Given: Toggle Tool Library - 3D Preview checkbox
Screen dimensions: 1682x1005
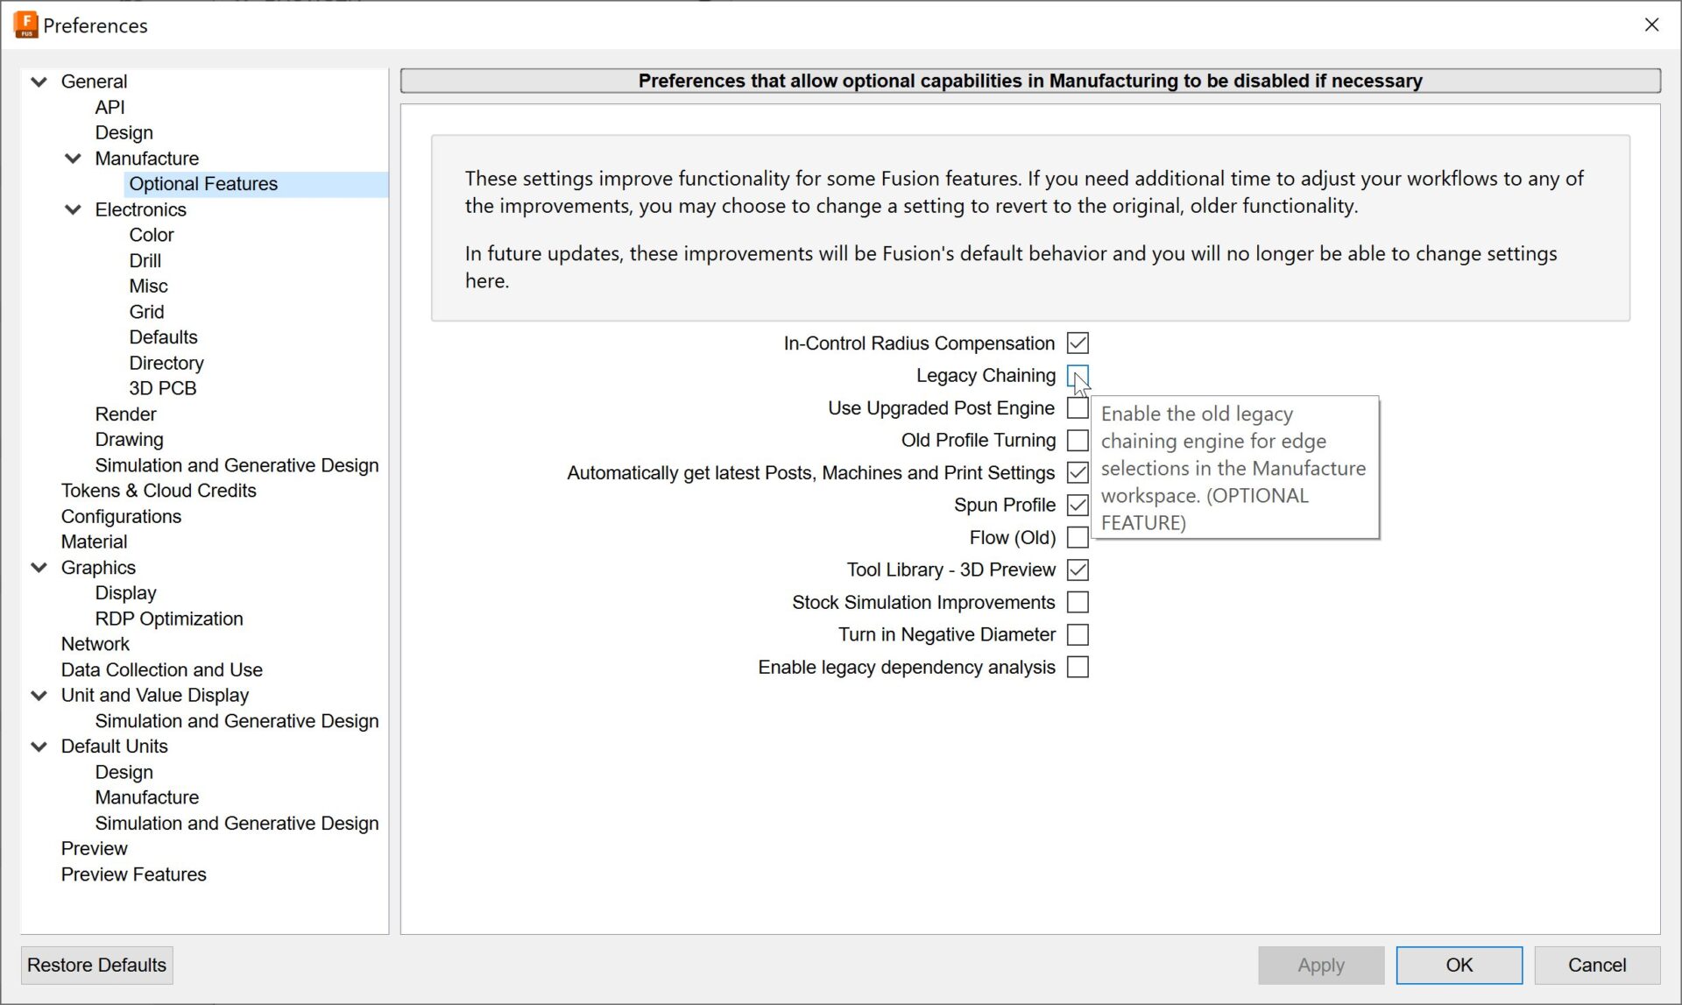Looking at the screenshot, I should tap(1078, 570).
